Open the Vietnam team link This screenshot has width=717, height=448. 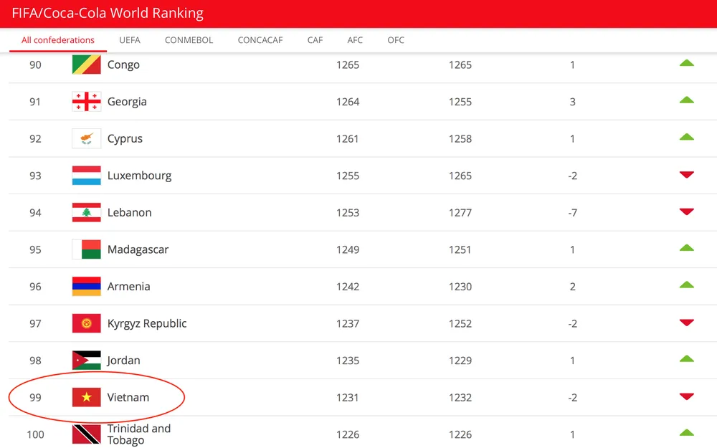(x=128, y=397)
